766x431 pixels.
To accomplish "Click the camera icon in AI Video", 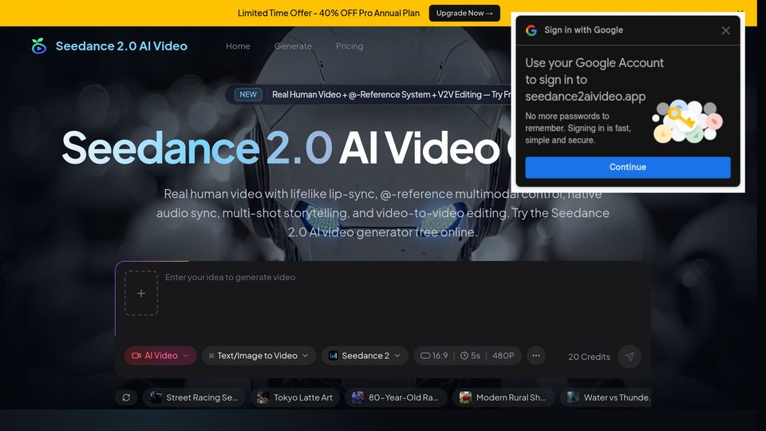I will pos(136,356).
